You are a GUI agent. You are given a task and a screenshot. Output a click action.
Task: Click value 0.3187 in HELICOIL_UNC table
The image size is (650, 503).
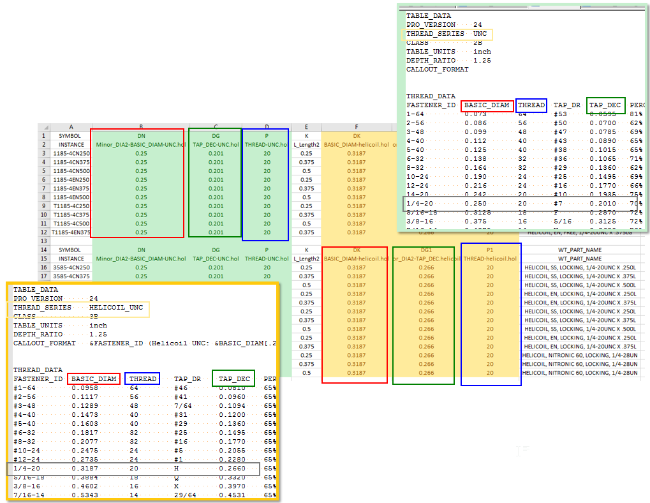pos(85,469)
